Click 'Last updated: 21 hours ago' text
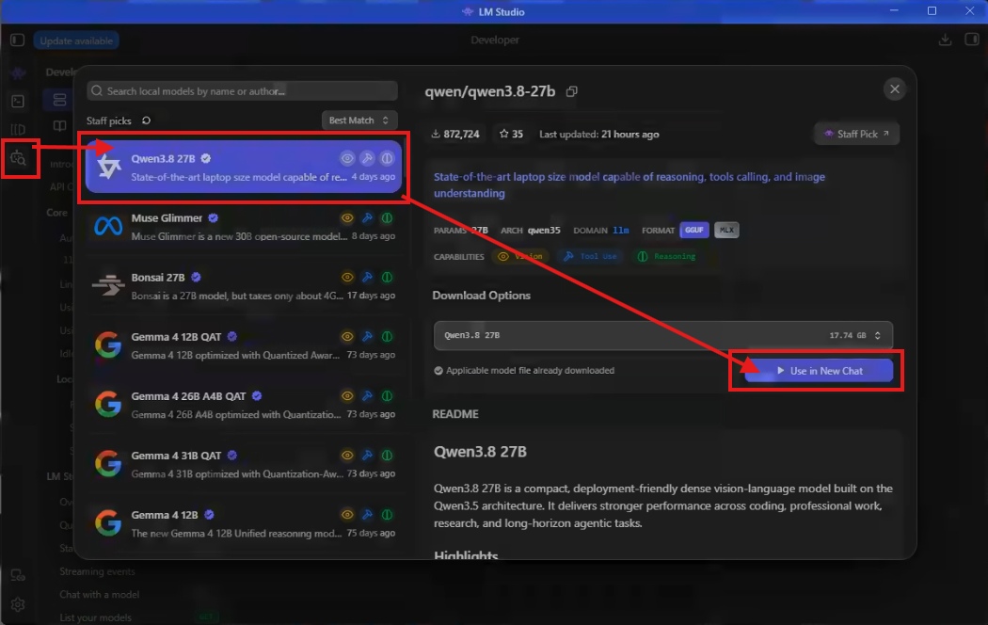 pos(598,135)
